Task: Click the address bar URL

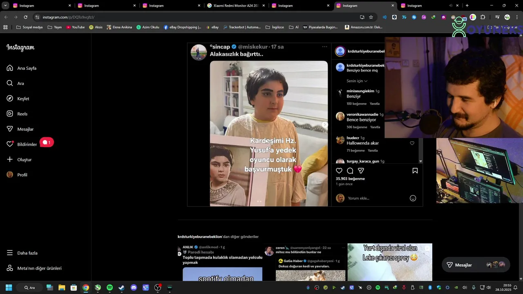Action: (x=68, y=17)
